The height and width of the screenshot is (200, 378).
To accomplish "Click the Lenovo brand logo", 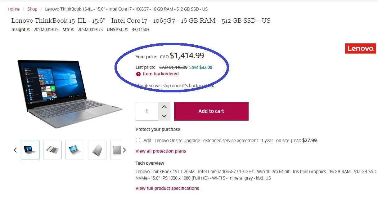I will coord(360,49).
